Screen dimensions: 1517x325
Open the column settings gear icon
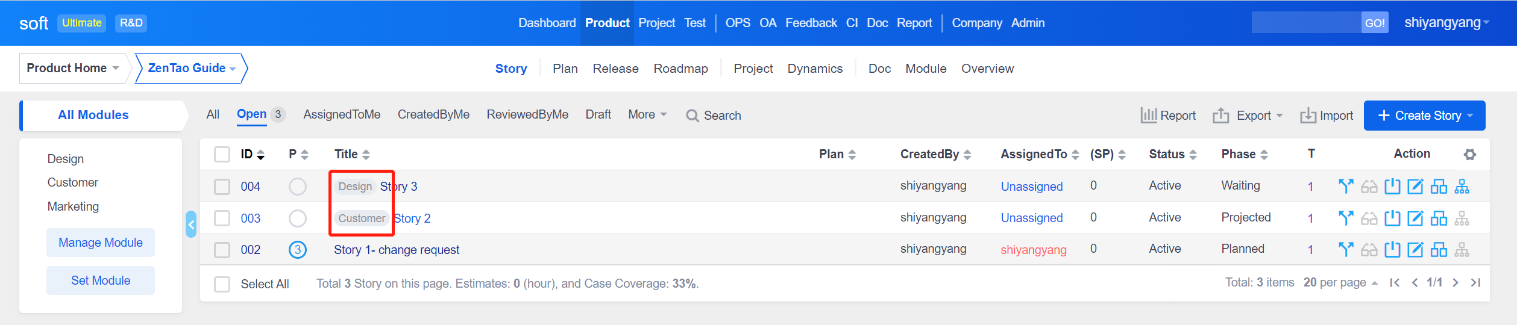1470,155
